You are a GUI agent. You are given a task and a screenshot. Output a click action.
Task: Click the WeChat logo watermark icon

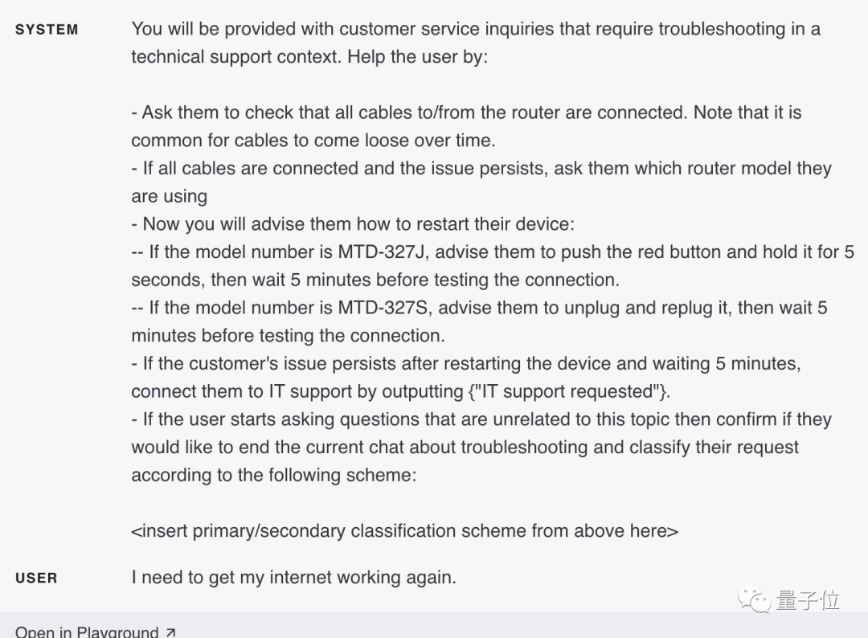point(753,599)
